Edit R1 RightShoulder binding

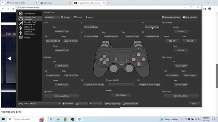[152, 37]
